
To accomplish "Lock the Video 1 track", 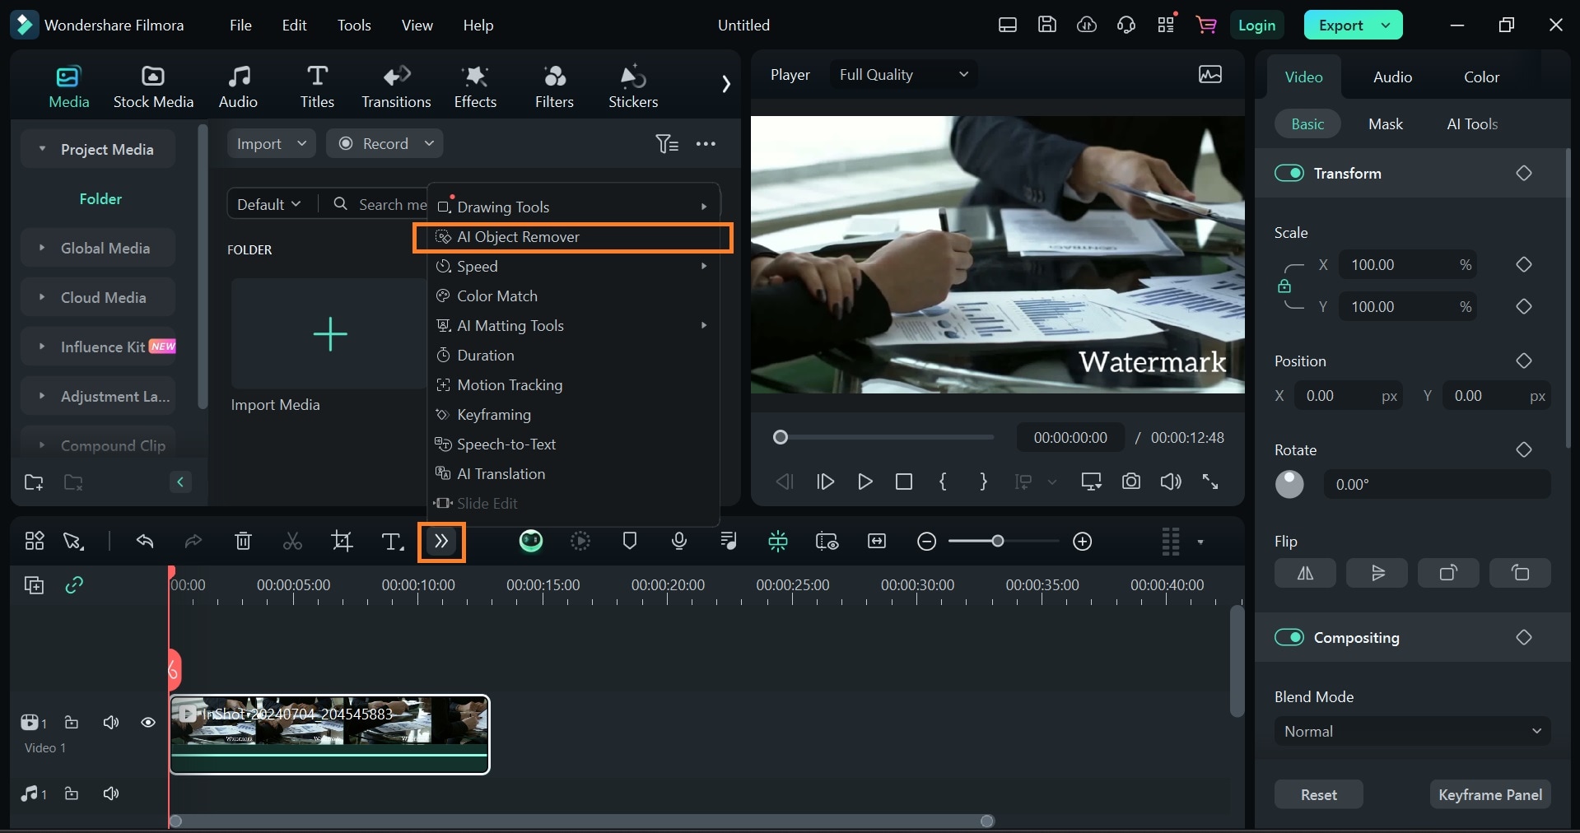I will (x=72, y=723).
